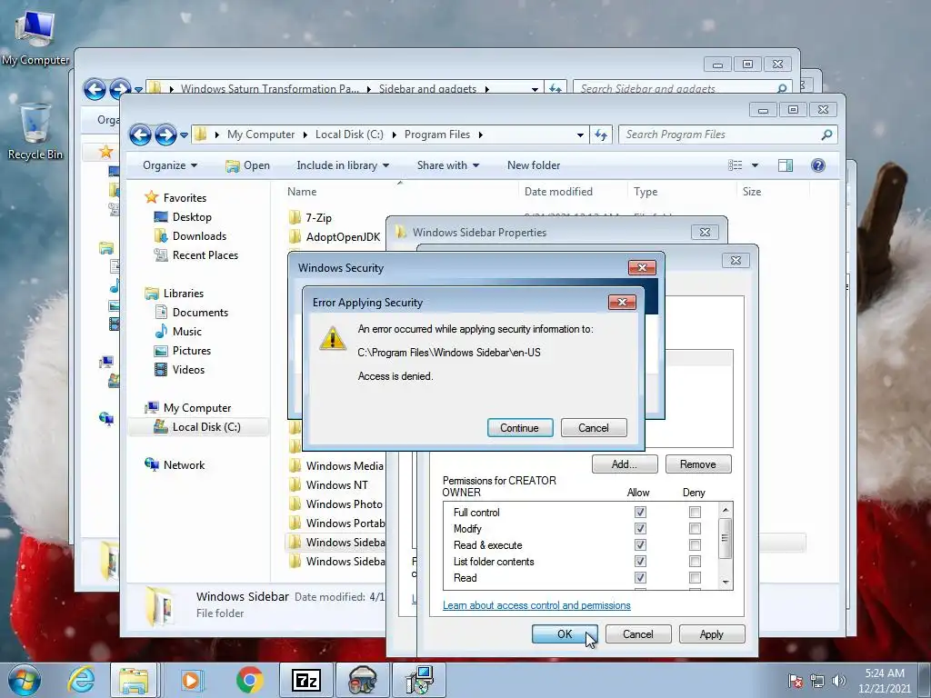Click Open in Explorer toolbar

[248, 165]
